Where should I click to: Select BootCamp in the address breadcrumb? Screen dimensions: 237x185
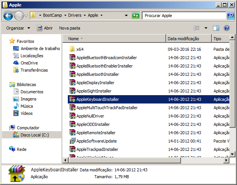(53, 15)
